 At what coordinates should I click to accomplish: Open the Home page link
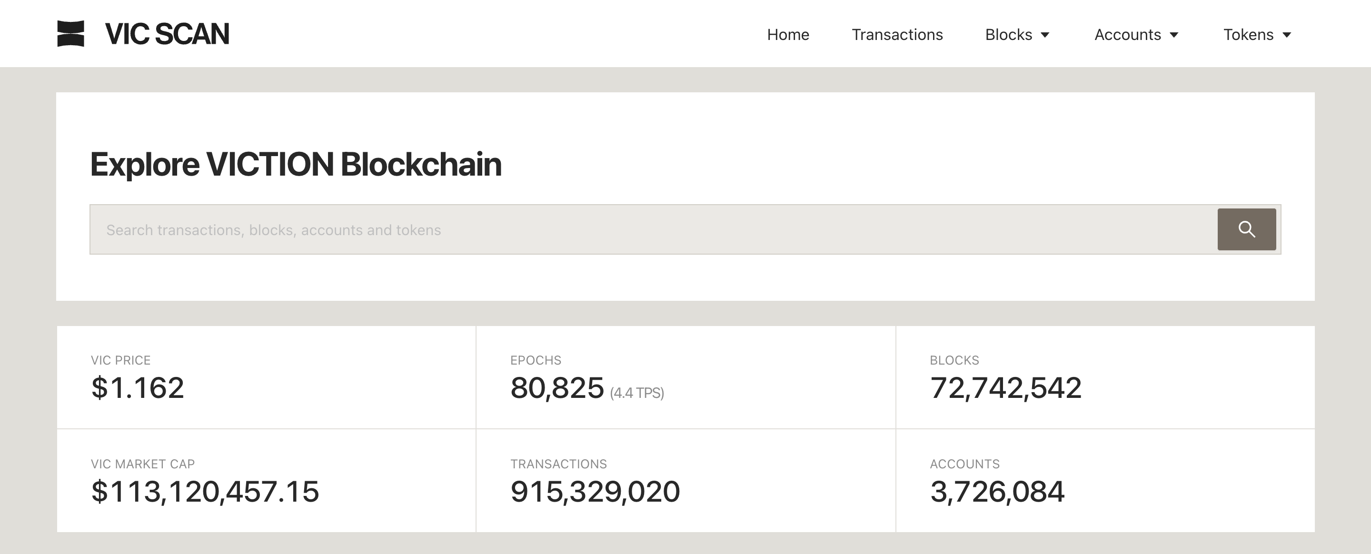(x=788, y=35)
